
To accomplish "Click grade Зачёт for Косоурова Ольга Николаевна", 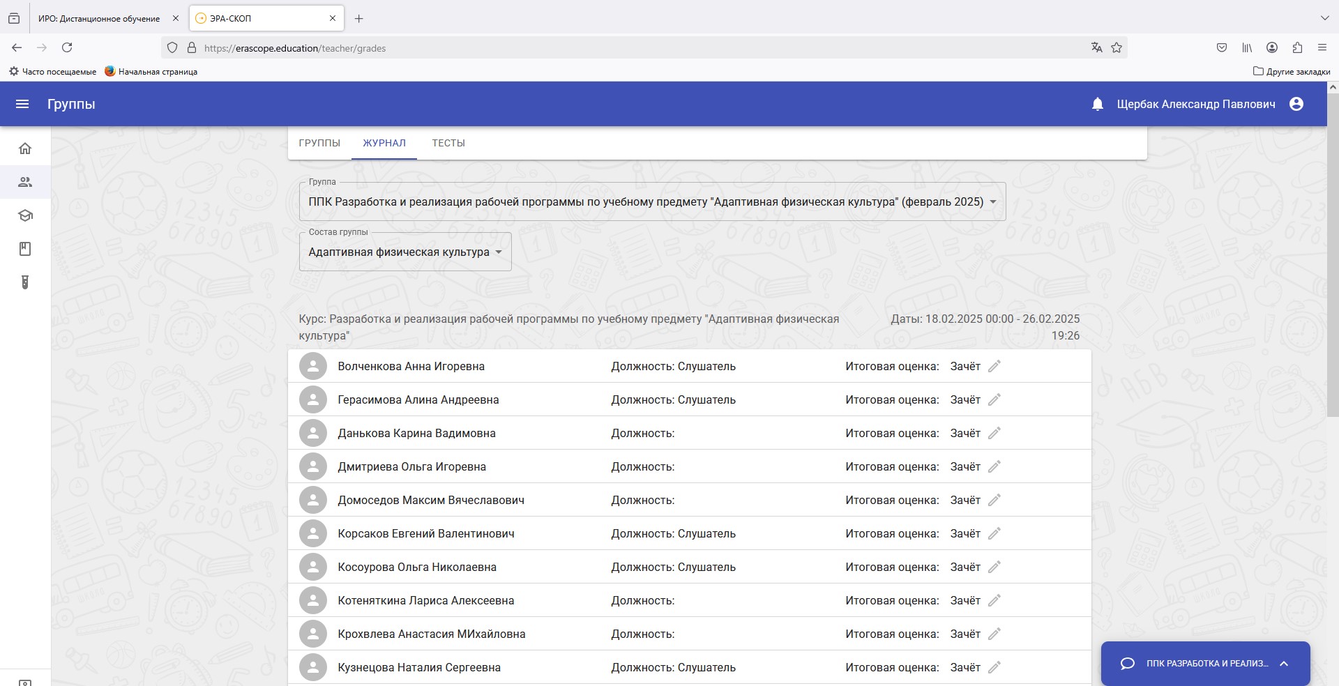I will click(x=965, y=567).
